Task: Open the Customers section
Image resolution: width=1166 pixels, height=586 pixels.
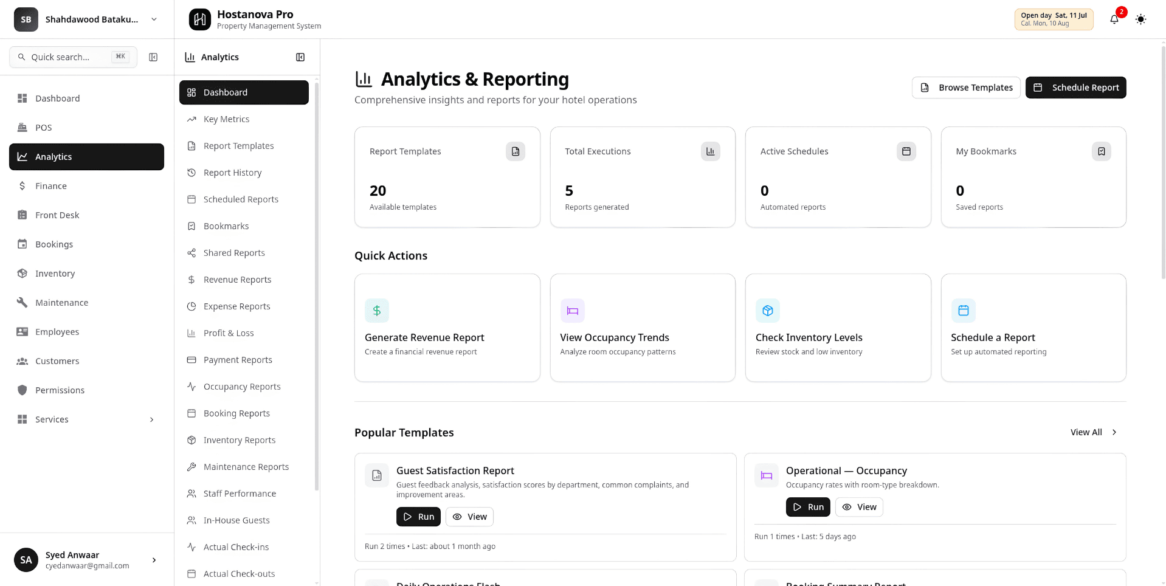Action: tap(86, 361)
